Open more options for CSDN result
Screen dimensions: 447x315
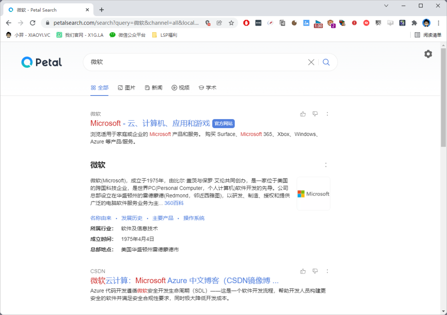point(327,271)
